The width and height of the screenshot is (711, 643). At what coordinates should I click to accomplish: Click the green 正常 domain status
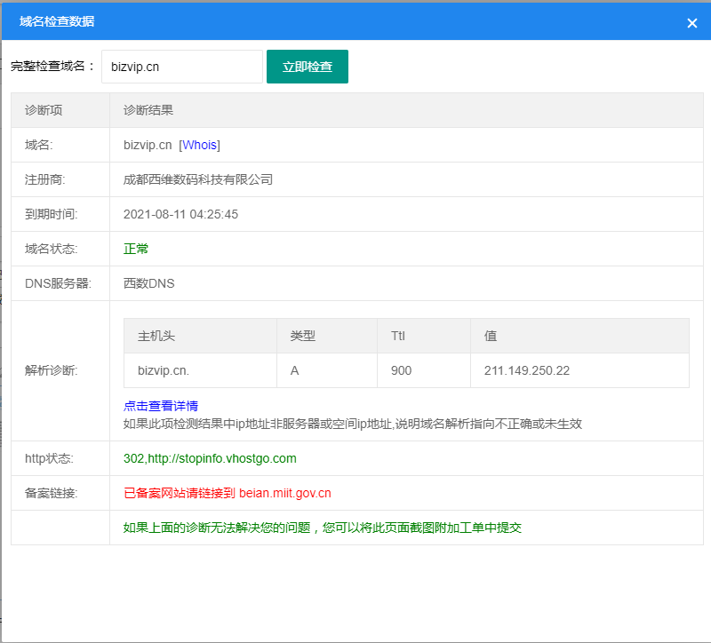click(x=136, y=249)
